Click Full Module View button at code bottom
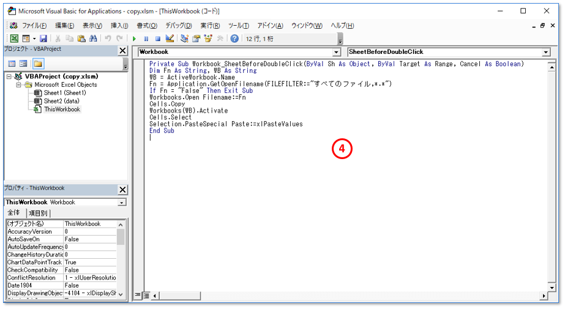565x309 pixels. click(146, 296)
